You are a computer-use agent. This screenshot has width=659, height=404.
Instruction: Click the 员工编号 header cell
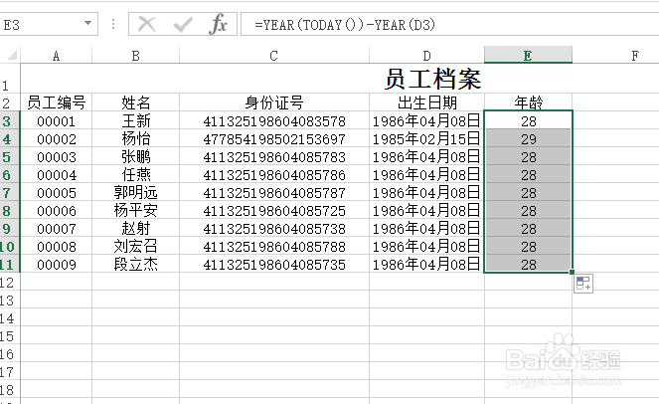tap(57, 102)
